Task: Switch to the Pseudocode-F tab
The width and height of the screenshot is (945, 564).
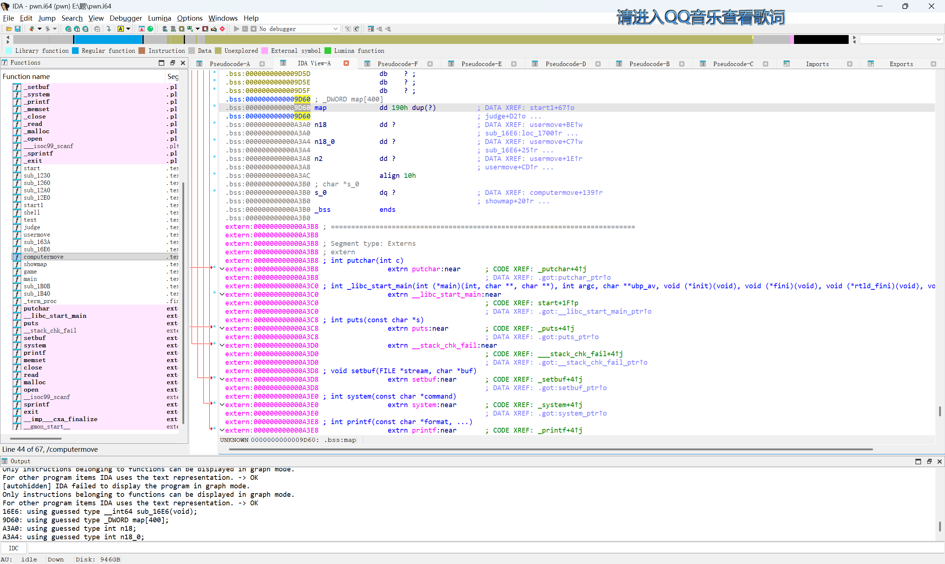Action: (397, 64)
